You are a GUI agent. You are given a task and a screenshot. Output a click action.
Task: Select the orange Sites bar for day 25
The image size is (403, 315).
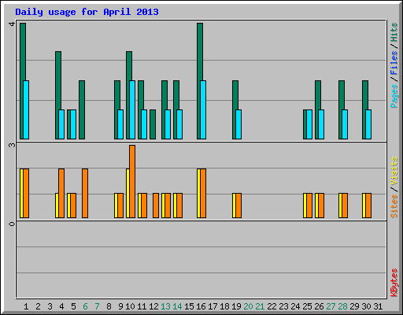point(309,206)
